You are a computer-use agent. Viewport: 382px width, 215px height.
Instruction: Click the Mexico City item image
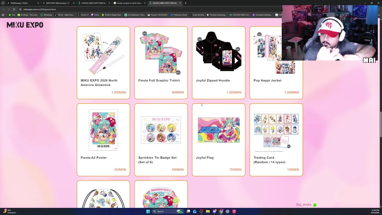pyautogui.click(x=161, y=197)
